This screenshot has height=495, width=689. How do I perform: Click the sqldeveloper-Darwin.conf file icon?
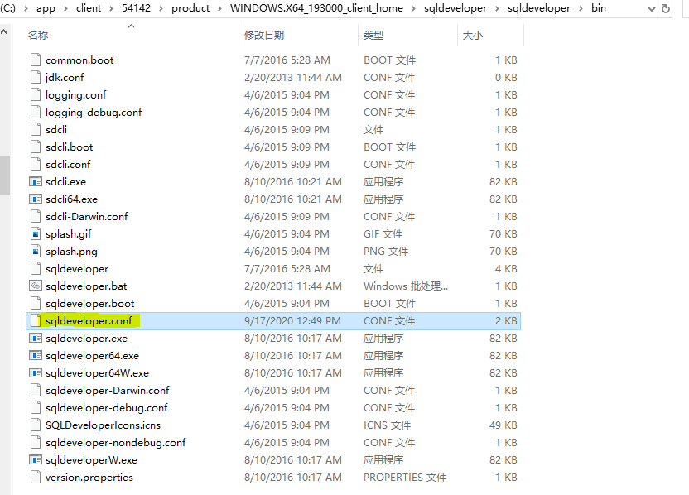tap(36, 391)
